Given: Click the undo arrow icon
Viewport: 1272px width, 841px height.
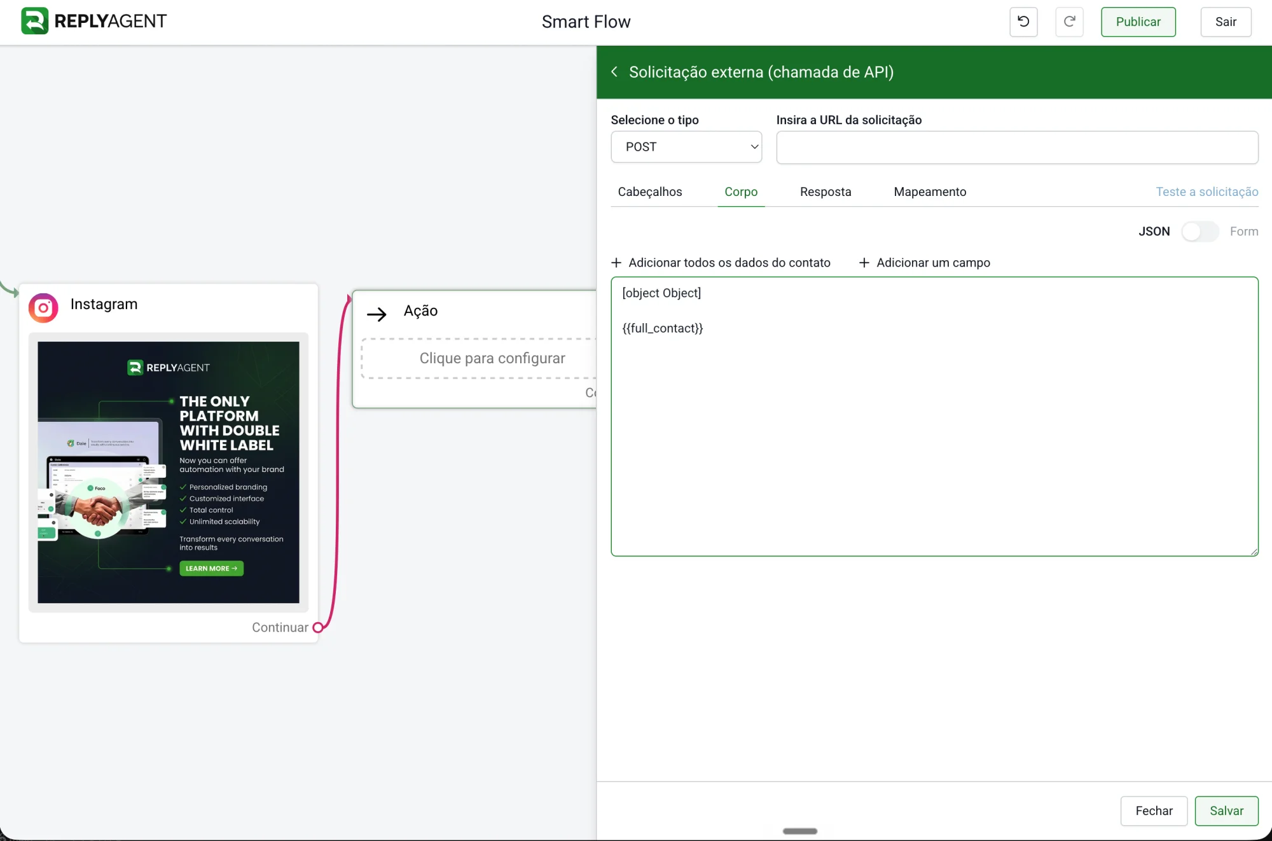Looking at the screenshot, I should click(x=1023, y=22).
